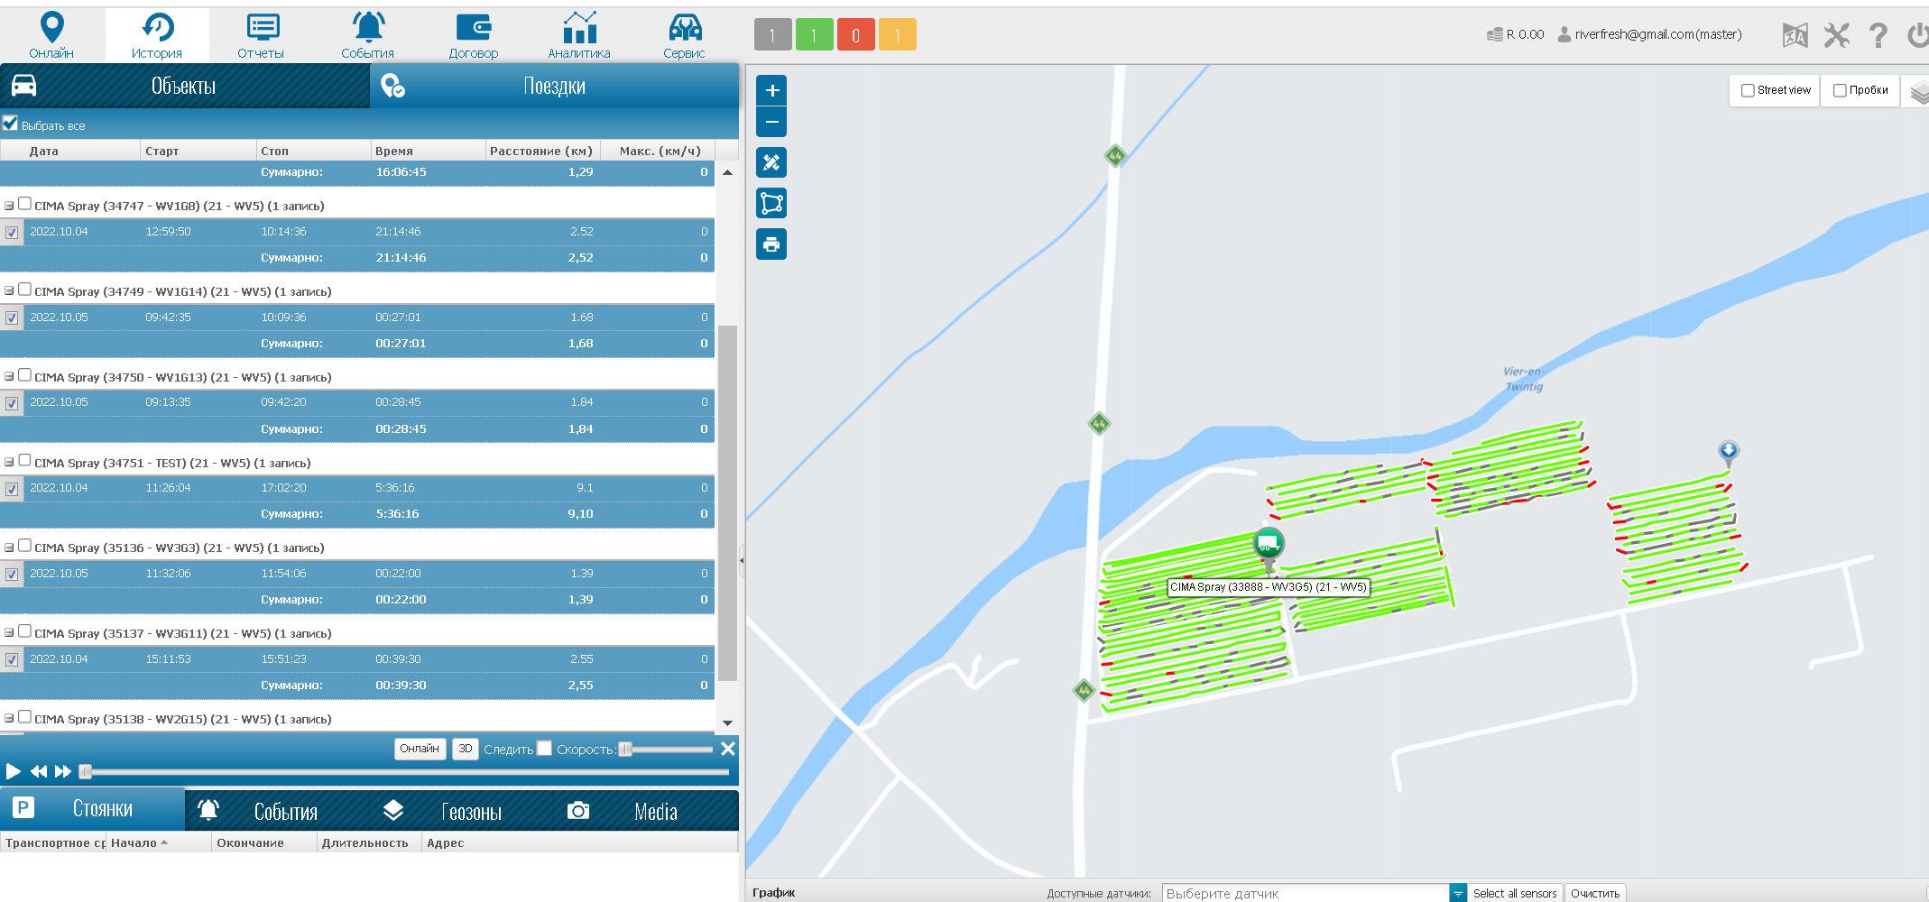This screenshot has width=1929, height=902.
Task: Click the print map icon
Action: pos(771,244)
